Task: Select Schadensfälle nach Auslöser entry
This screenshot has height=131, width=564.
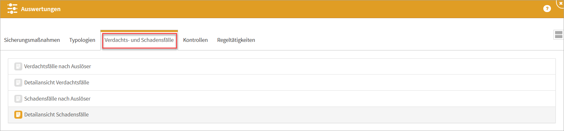Action: click(57, 99)
